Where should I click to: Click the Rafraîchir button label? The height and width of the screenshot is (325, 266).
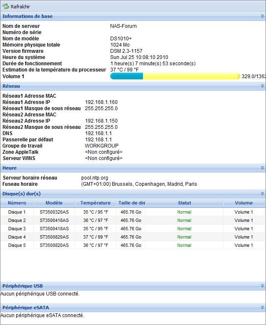(x=20, y=7)
